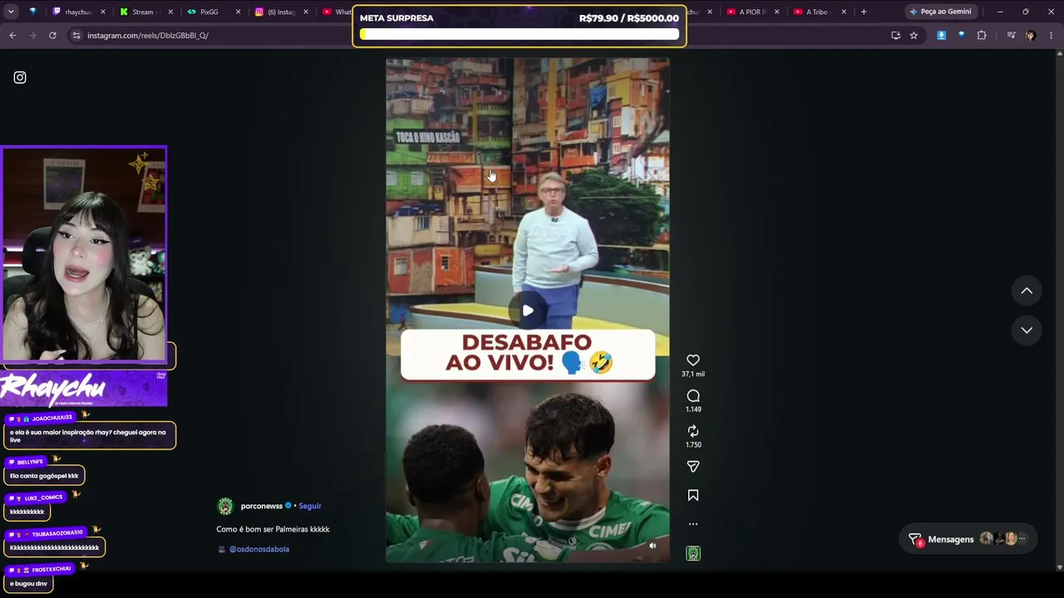Viewport: 1064px width, 598px height.
Task: Go to the previous reel with the up chevron
Action: tap(1027, 291)
